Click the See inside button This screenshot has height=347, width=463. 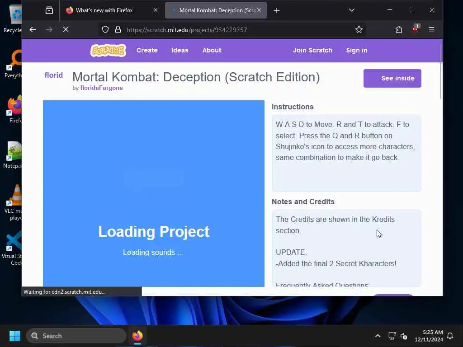coord(392,78)
